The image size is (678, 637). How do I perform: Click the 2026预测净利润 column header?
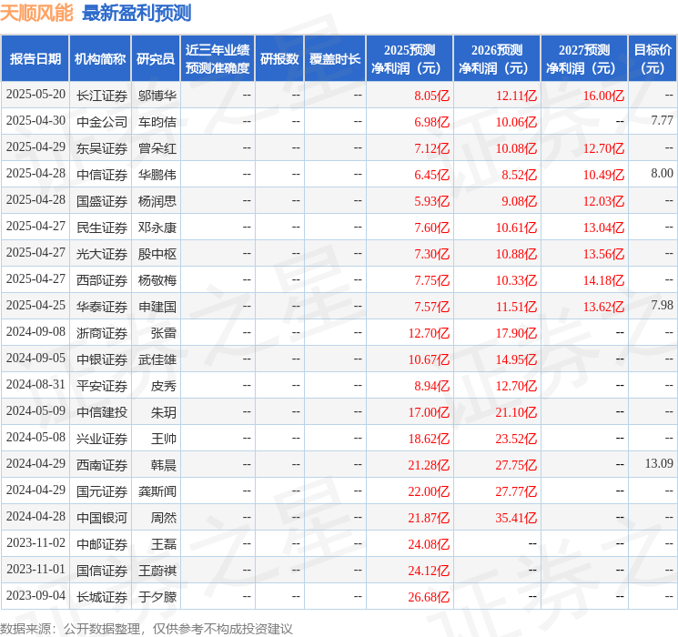497,59
